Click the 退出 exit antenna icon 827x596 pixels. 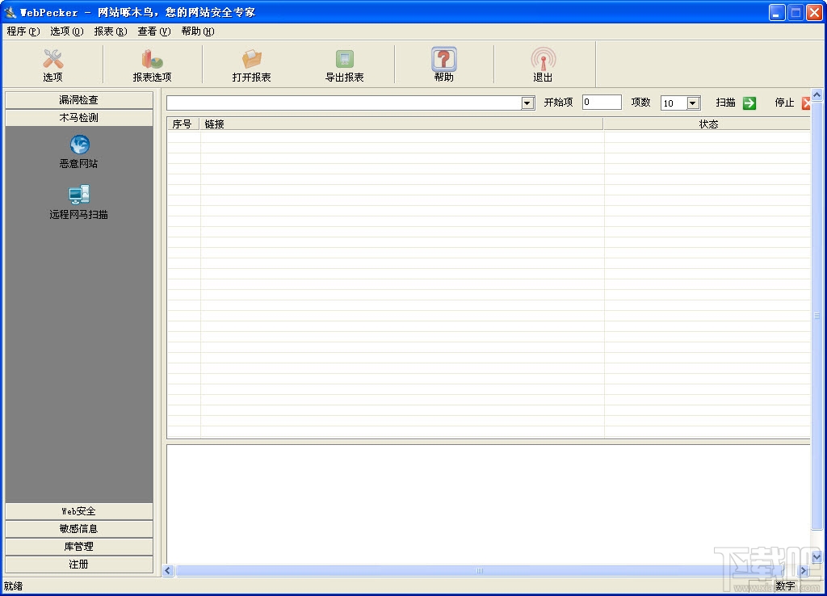[x=543, y=59]
